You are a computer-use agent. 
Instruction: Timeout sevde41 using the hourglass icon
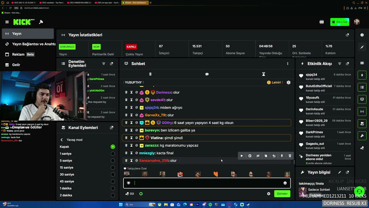[131, 100]
